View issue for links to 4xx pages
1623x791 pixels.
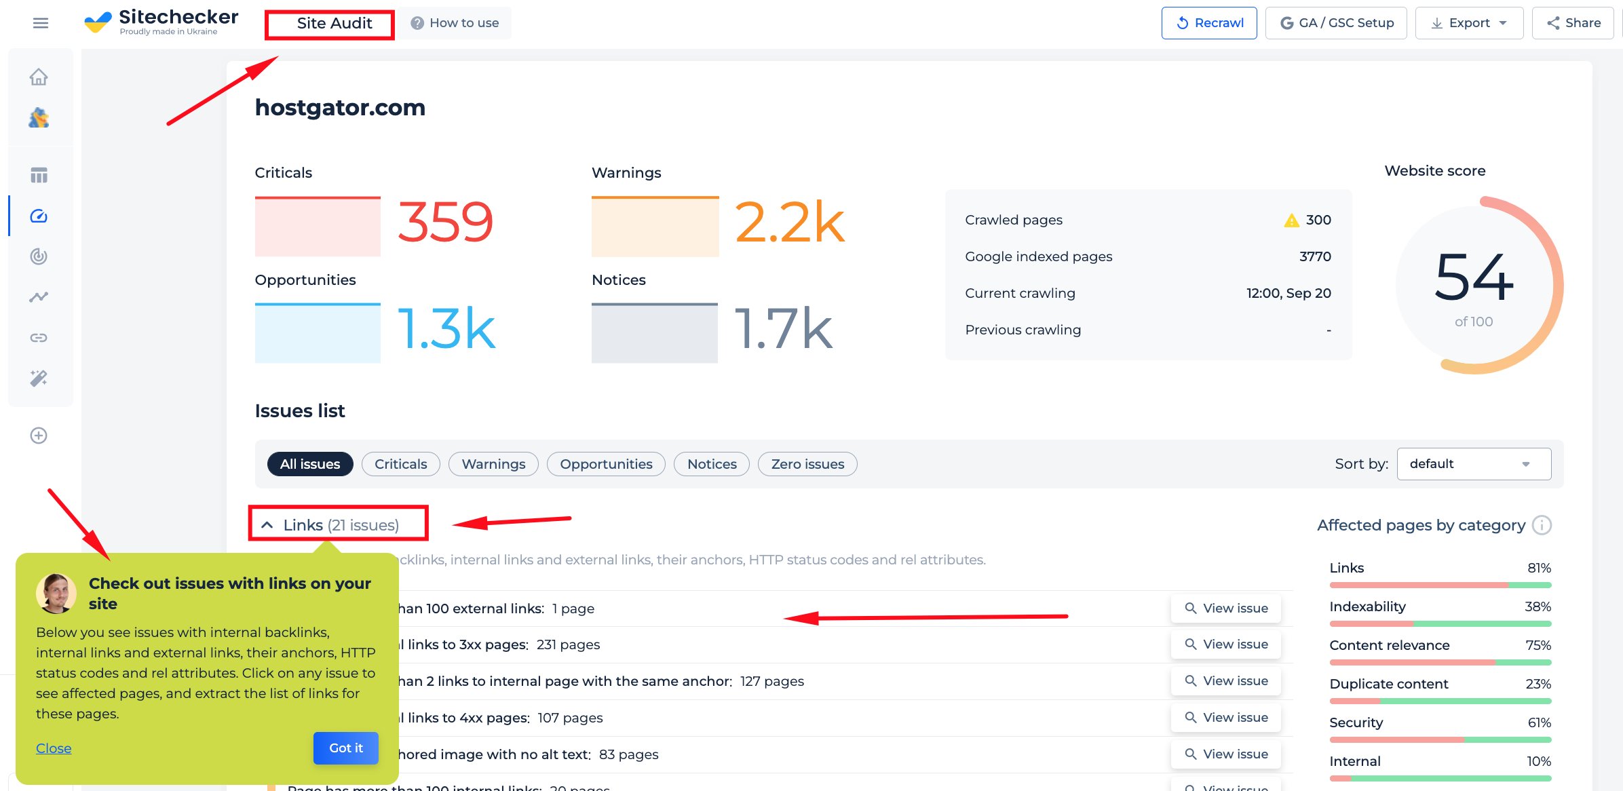tap(1226, 718)
